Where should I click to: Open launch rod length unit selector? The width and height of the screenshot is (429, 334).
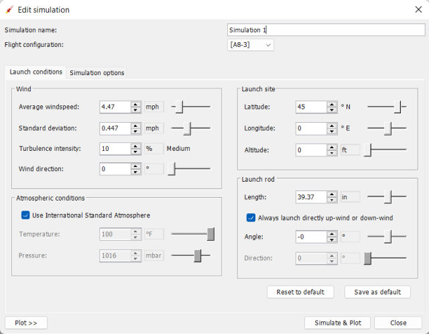tap(350, 197)
